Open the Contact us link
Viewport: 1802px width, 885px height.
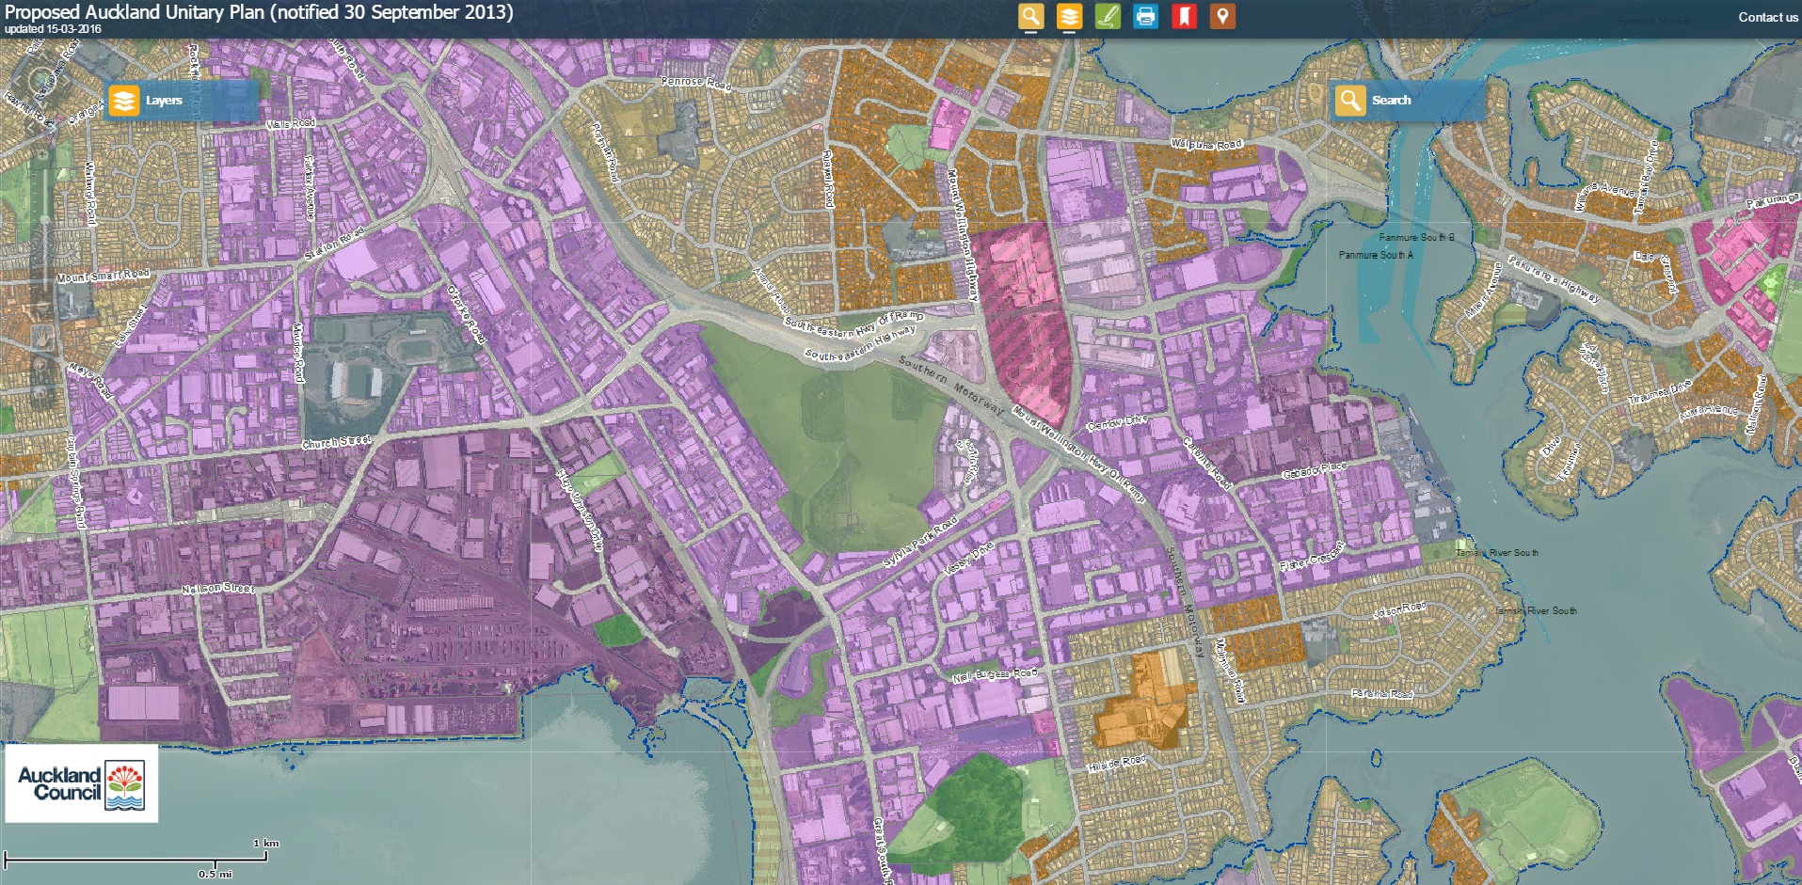pos(1767,17)
